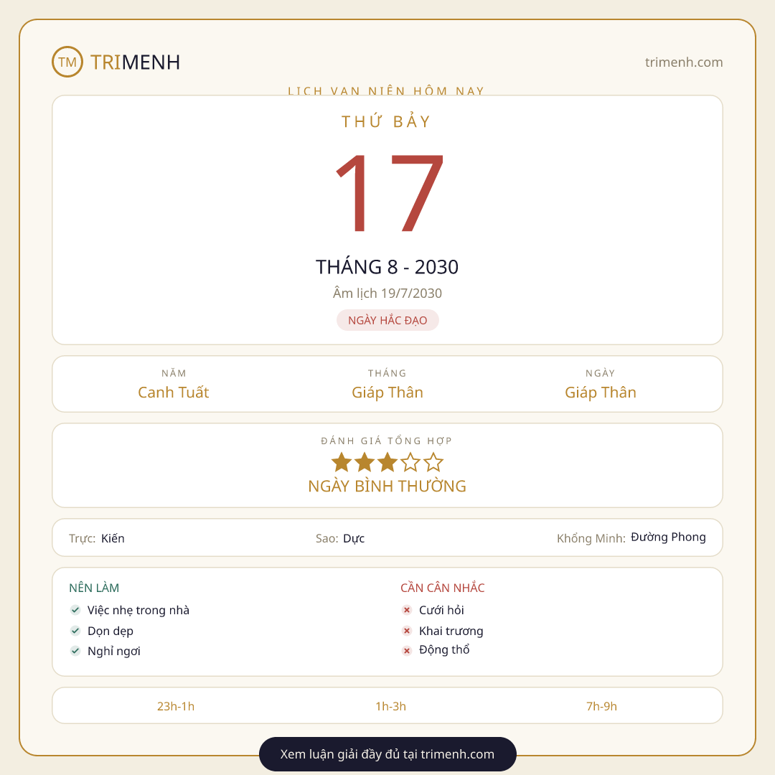The height and width of the screenshot is (775, 775).
Task: Click the 'THÁNG 8 - 2030' text
Action: [387, 267]
